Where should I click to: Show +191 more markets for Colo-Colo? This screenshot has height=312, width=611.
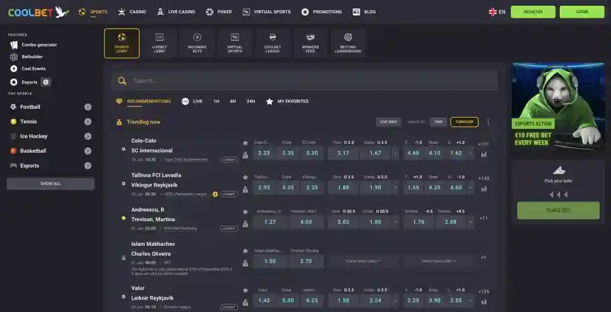click(483, 144)
